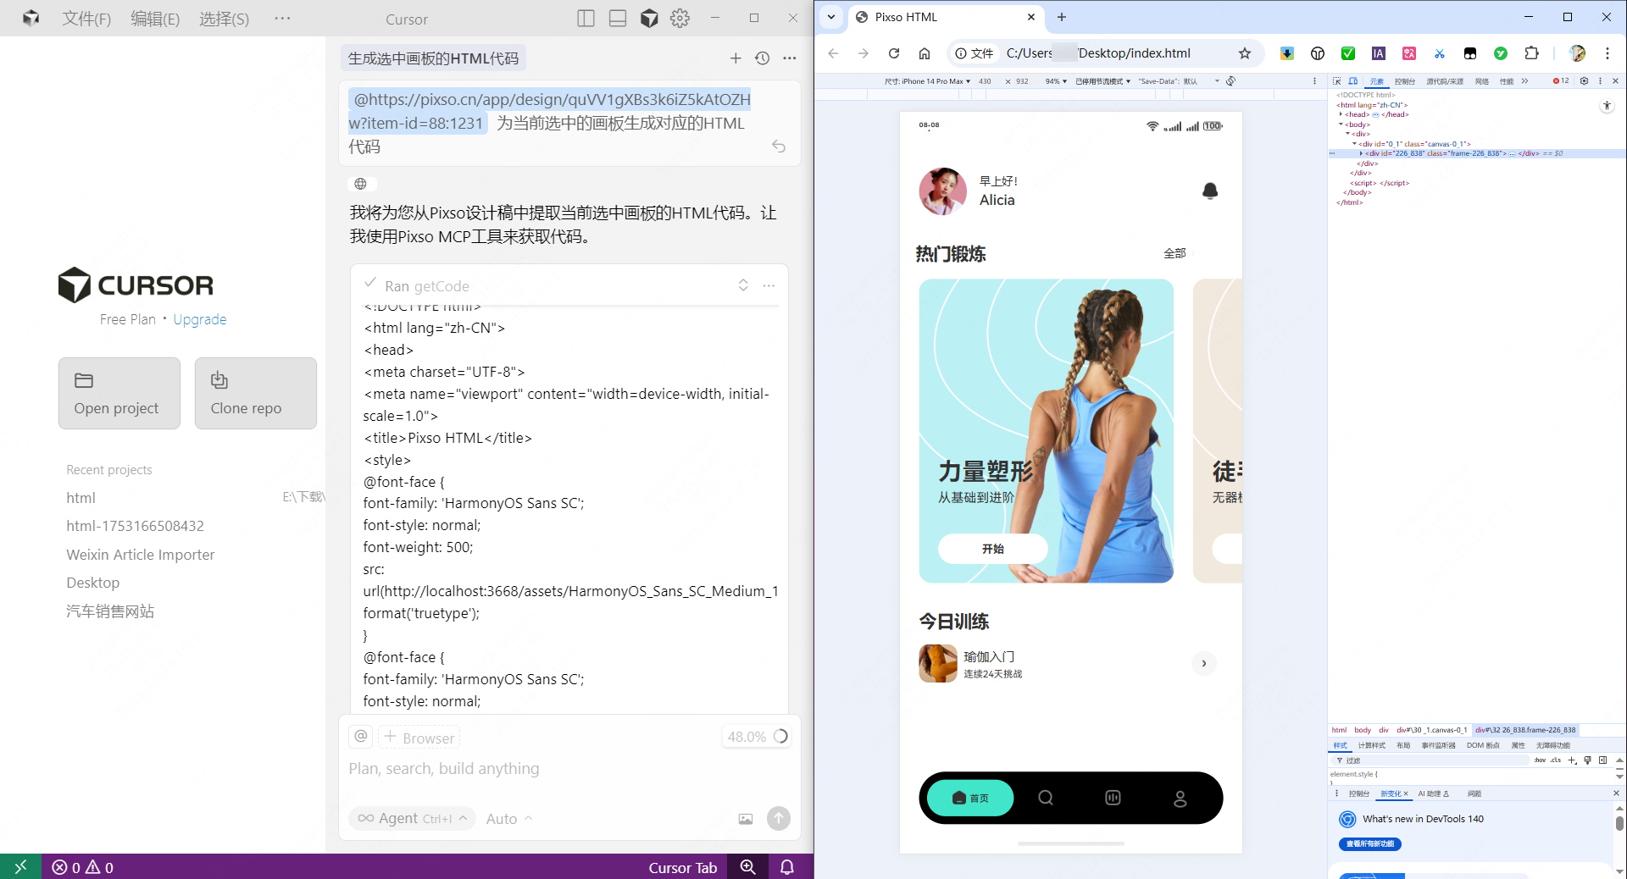Open the 文件(F) menu in Cursor
This screenshot has height=879, width=1627.
85,19
